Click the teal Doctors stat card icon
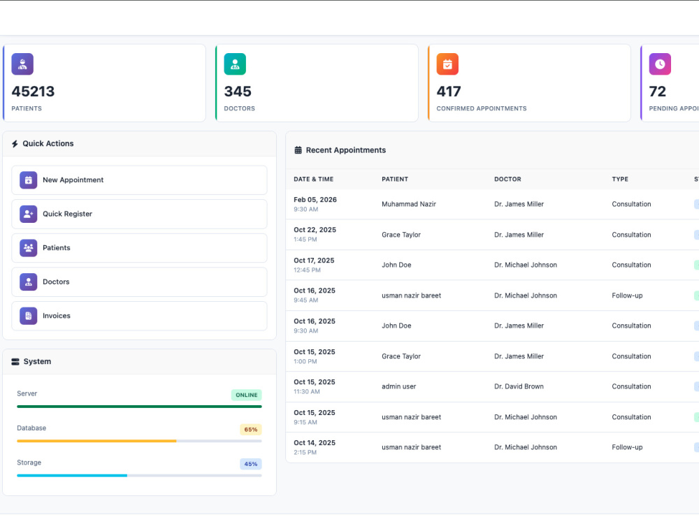The width and height of the screenshot is (699, 524). click(x=235, y=64)
